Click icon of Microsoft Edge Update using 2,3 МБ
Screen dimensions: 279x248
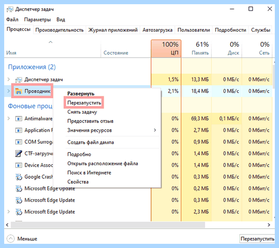pyautogui.click(x=19, y=212)
